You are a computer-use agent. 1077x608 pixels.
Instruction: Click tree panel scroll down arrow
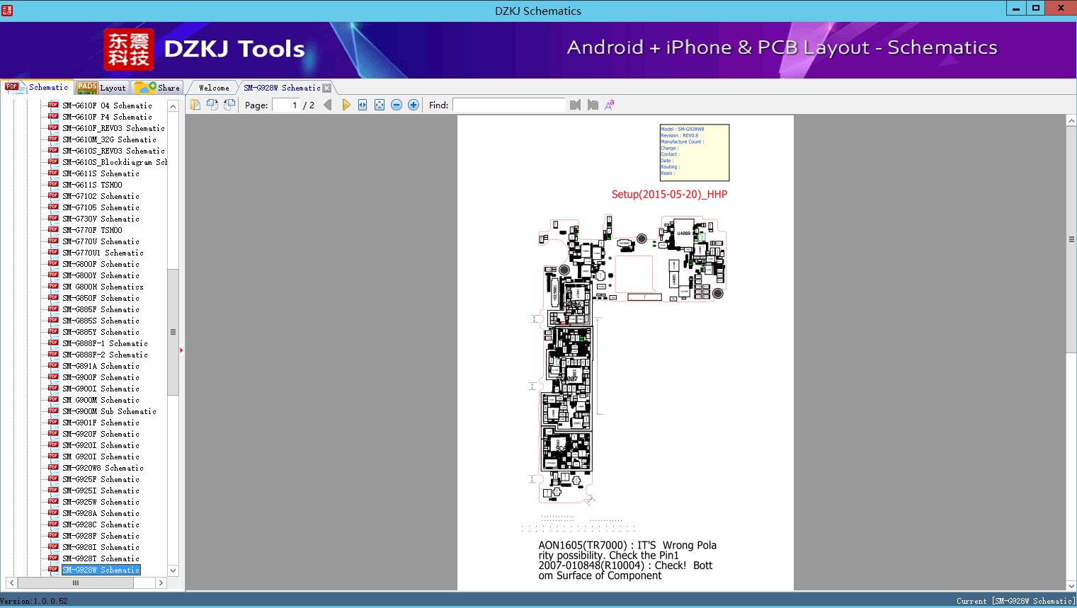point(173,570)
